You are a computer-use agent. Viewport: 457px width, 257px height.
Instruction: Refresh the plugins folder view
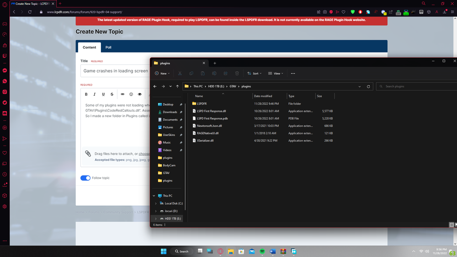pos(368,86)
